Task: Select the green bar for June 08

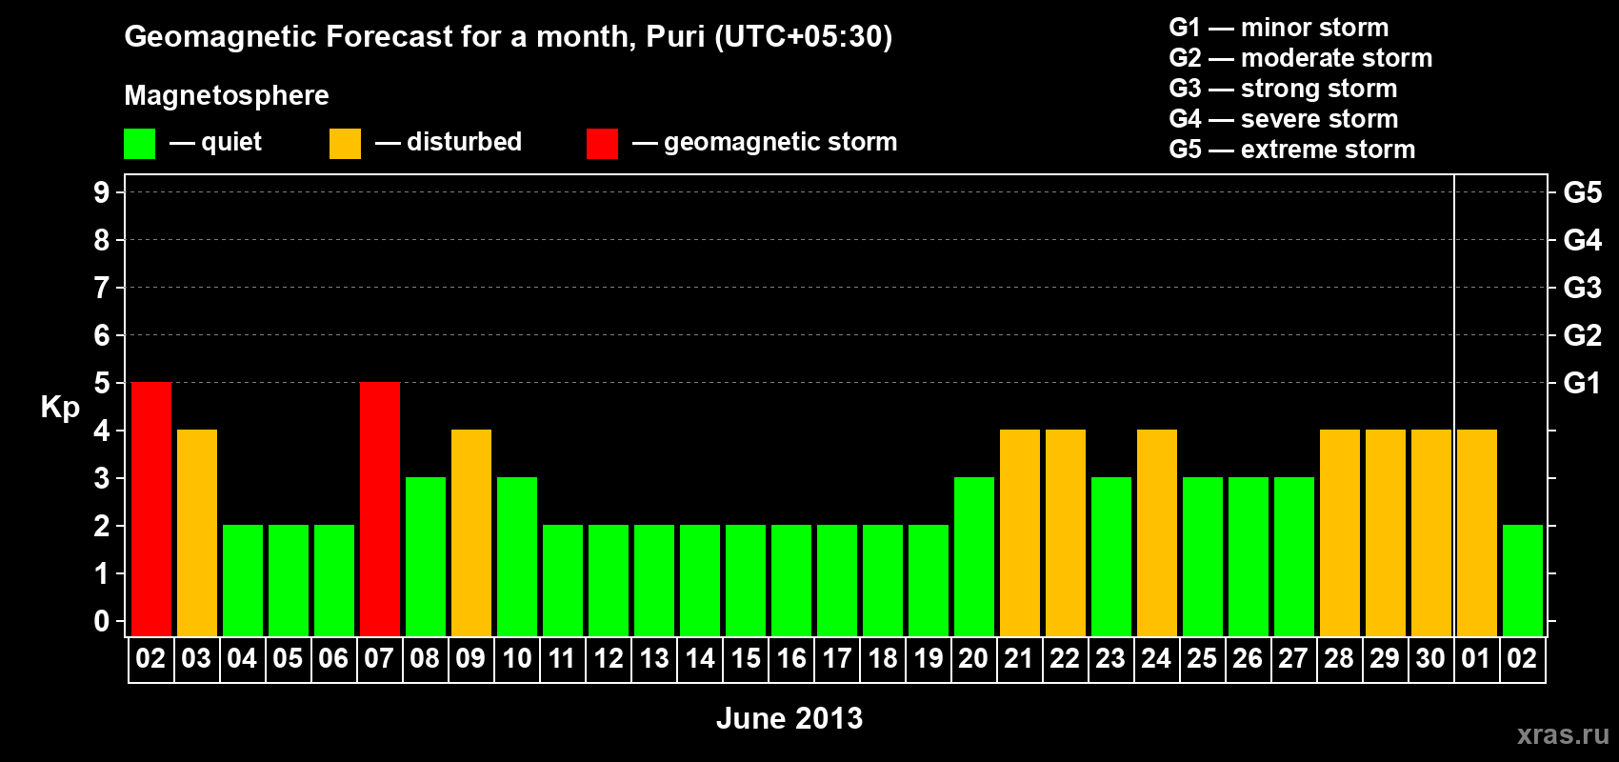Action: pyautogui.click(x=426, y=556)
